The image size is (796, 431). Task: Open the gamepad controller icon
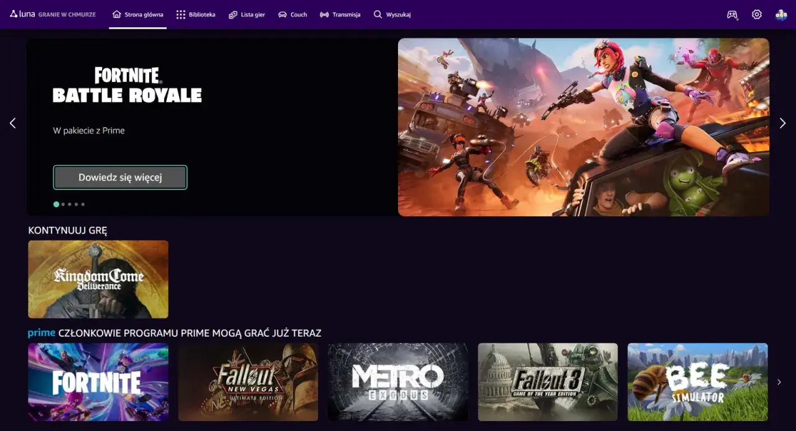732,14
